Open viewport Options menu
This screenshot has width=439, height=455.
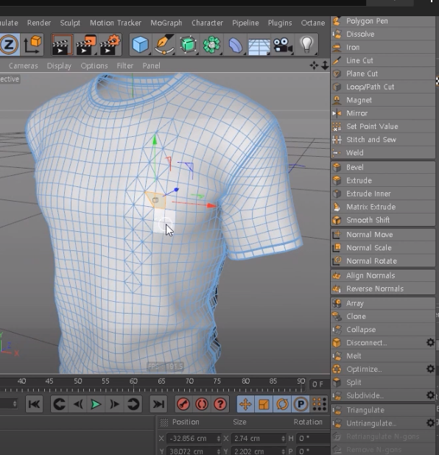point(94,66)
